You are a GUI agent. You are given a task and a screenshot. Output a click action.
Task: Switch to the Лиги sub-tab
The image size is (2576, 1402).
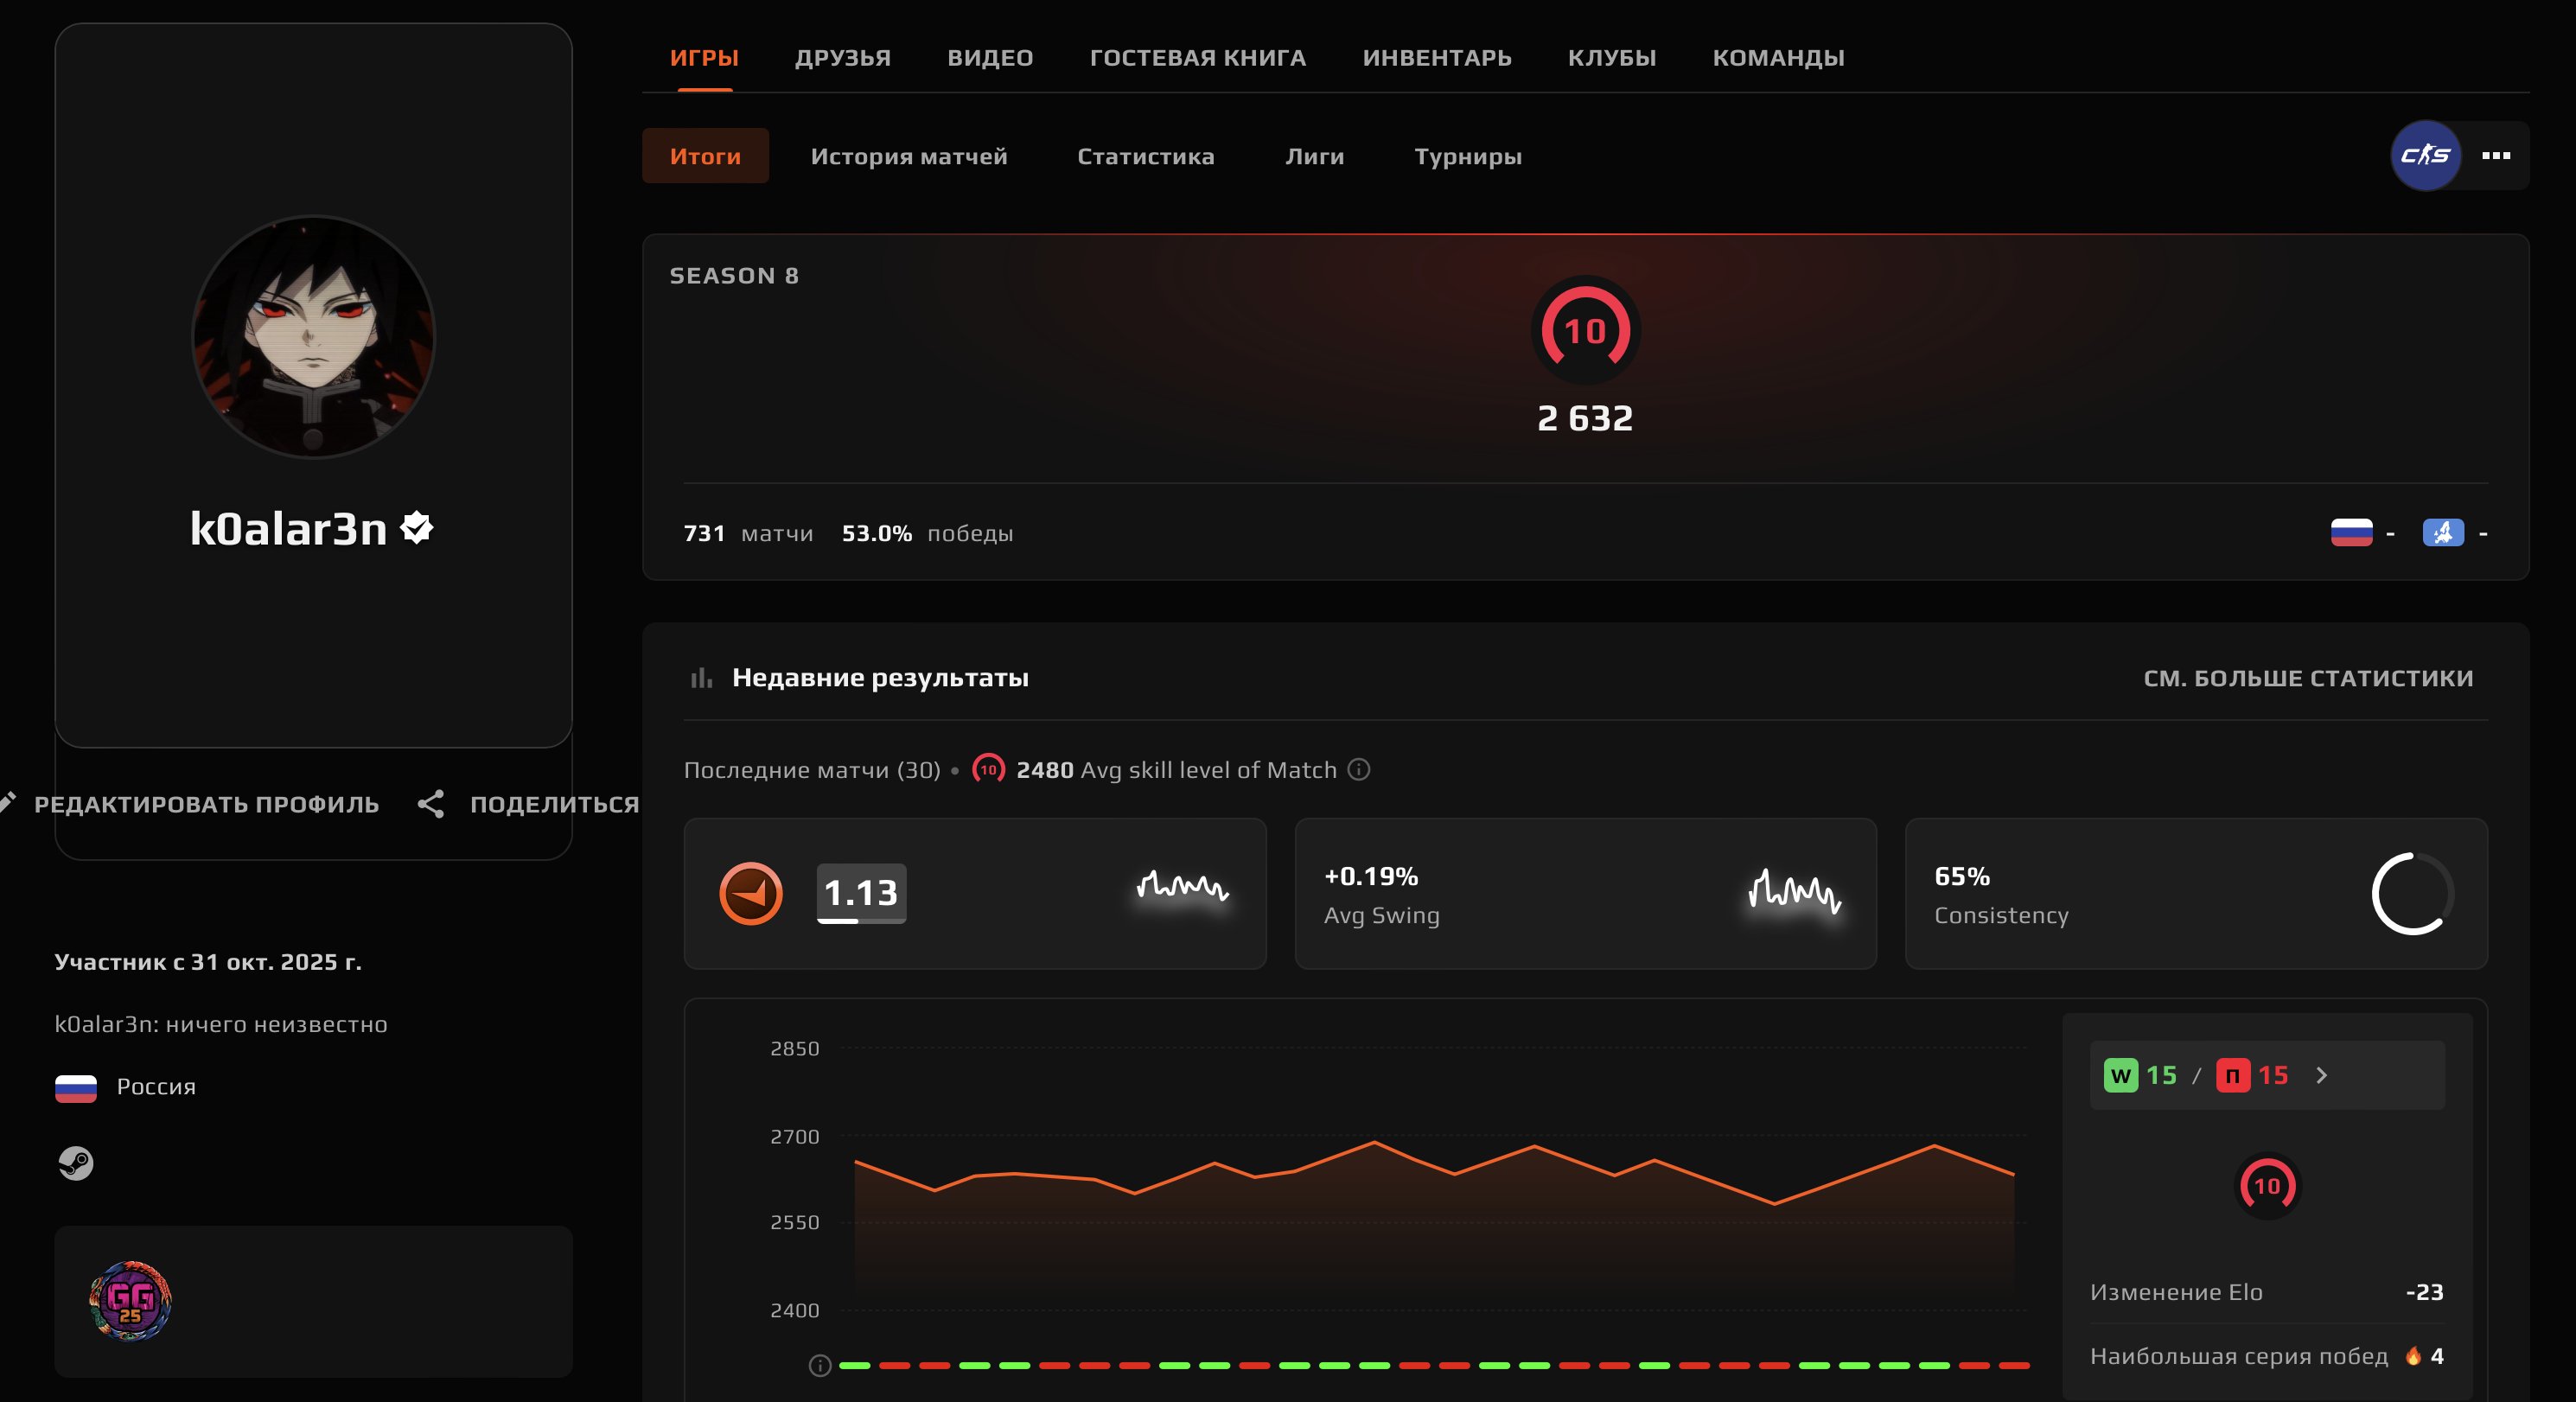click(x=1314, y=155)
